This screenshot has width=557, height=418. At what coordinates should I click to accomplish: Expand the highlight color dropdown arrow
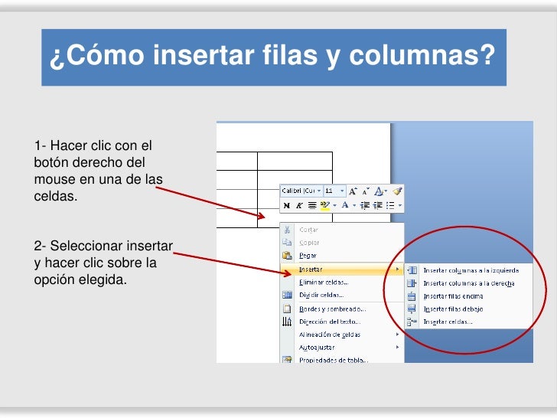334,205
